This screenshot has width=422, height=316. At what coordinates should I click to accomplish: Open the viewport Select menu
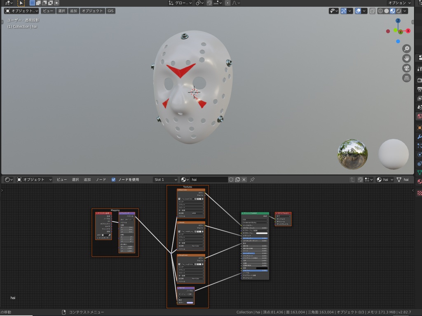click(x=62, y=11)
